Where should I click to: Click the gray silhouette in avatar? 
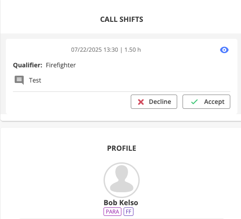coord(121,179)
